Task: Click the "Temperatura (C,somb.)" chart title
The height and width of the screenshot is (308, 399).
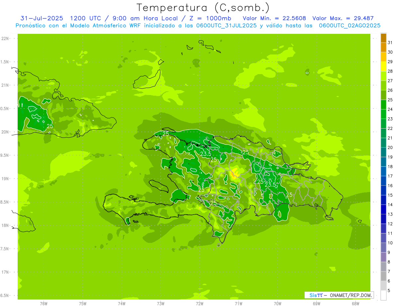Action: [x=203, y=8]
